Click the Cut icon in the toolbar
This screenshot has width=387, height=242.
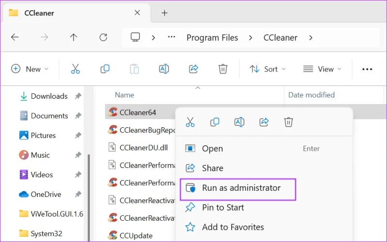[x=75, y=69]
